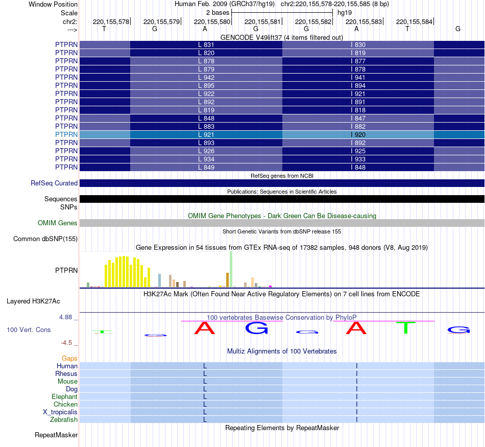This screenshot has height=447, width=485.
Task: Click the 2 bases scale bar
Action: click(282, 13)
